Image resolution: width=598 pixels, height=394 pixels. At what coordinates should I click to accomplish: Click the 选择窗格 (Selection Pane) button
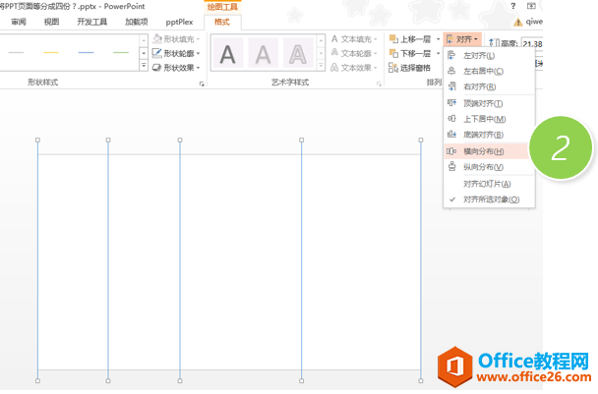pos(415,68)
